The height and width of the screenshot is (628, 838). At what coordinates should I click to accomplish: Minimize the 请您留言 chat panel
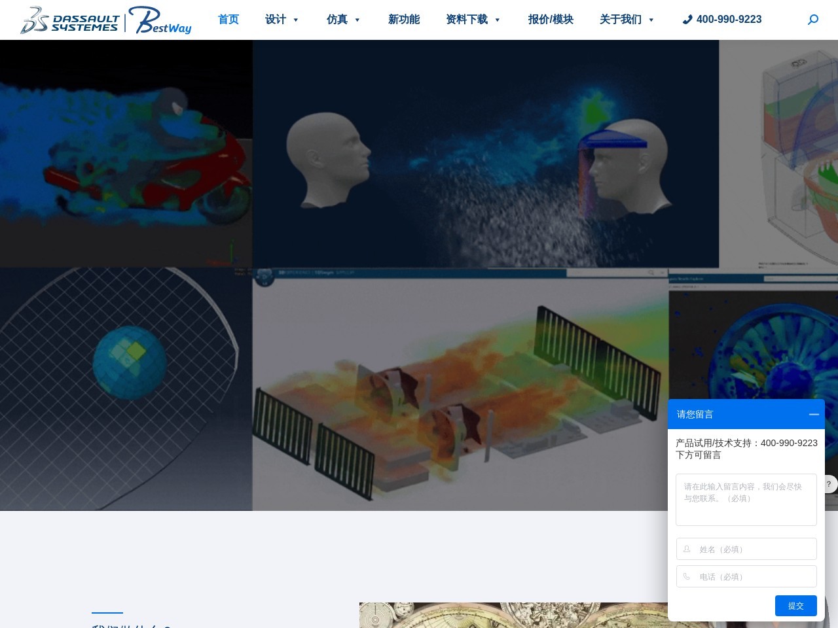click(814, 414)
